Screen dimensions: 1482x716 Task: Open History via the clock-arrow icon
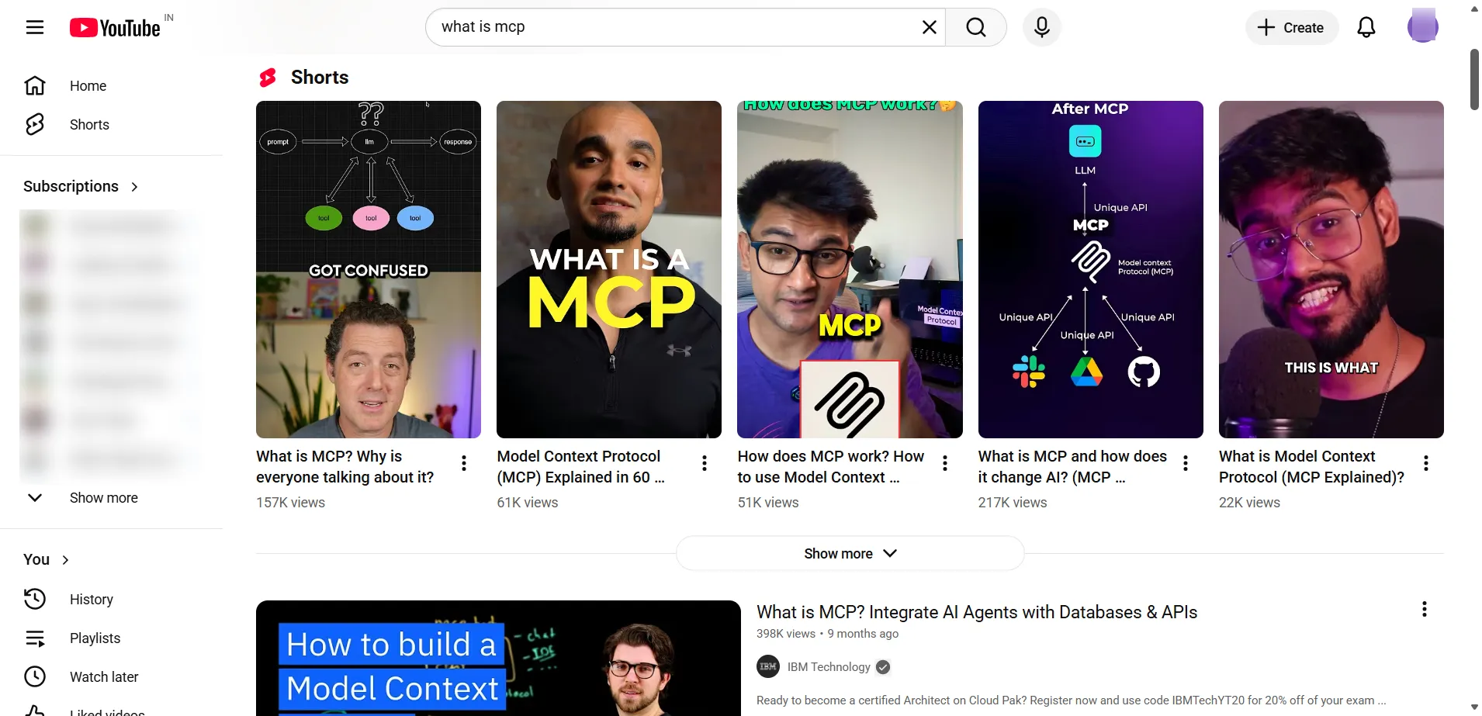92,599
